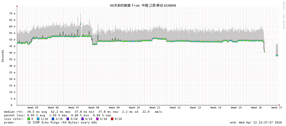Viewport: 286px width, 126px height.
Task: Select the Week 08 axis label
Action: tap(94, 108)
